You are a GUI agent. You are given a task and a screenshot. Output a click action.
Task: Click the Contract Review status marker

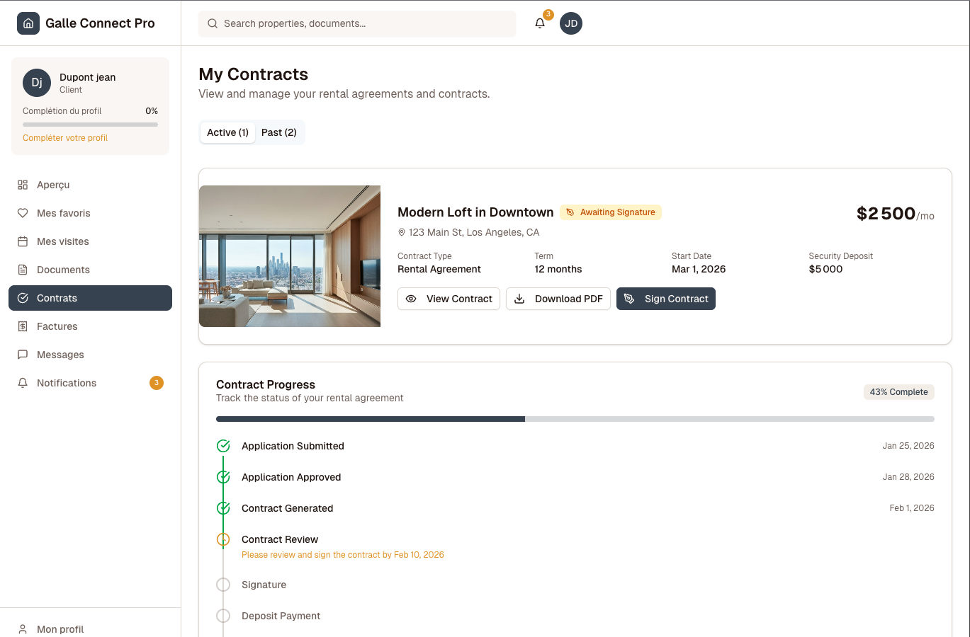(223, 539)
